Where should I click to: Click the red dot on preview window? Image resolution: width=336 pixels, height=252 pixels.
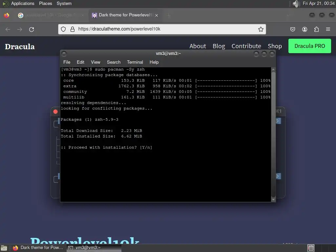pyautogui.click(x=55, y=112)
